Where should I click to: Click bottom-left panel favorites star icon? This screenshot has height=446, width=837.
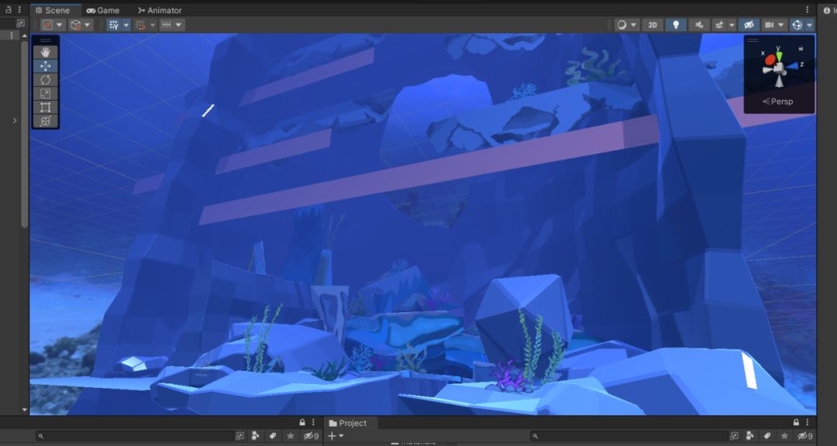tap(291, 436)
